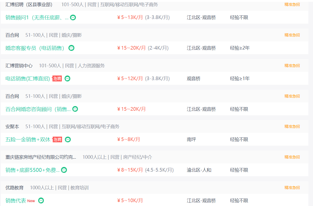313x206 pixels.
Task: Click chat icon next to 销售+底薪5500 job
Action: [64, 170]
